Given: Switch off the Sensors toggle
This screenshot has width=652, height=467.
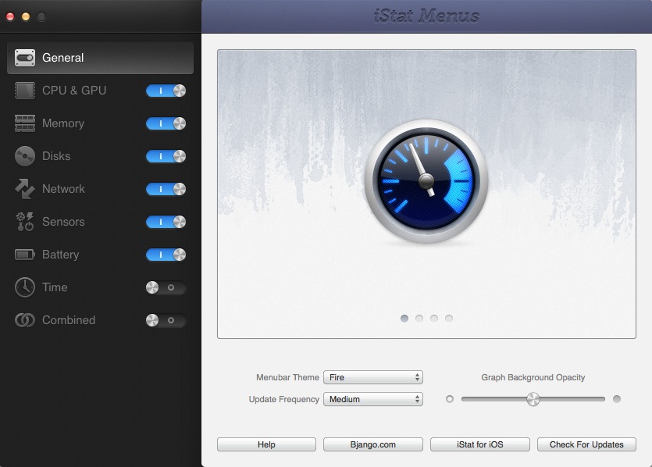Looking at the screenshot, I should (166, 222).
